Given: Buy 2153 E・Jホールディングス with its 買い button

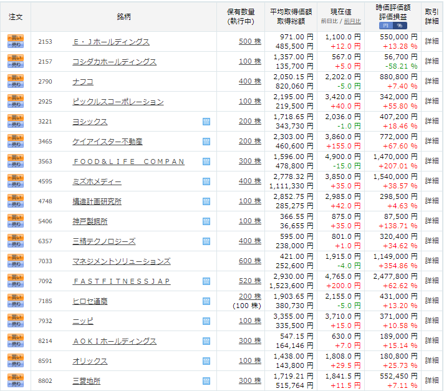Looking at the screenshot, I should 16,38.
